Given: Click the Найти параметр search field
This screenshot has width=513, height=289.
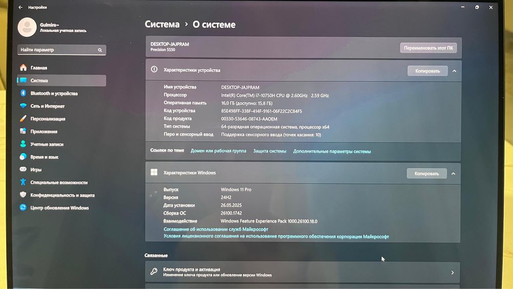Looking at the screenshot, I should pos(62,50).
